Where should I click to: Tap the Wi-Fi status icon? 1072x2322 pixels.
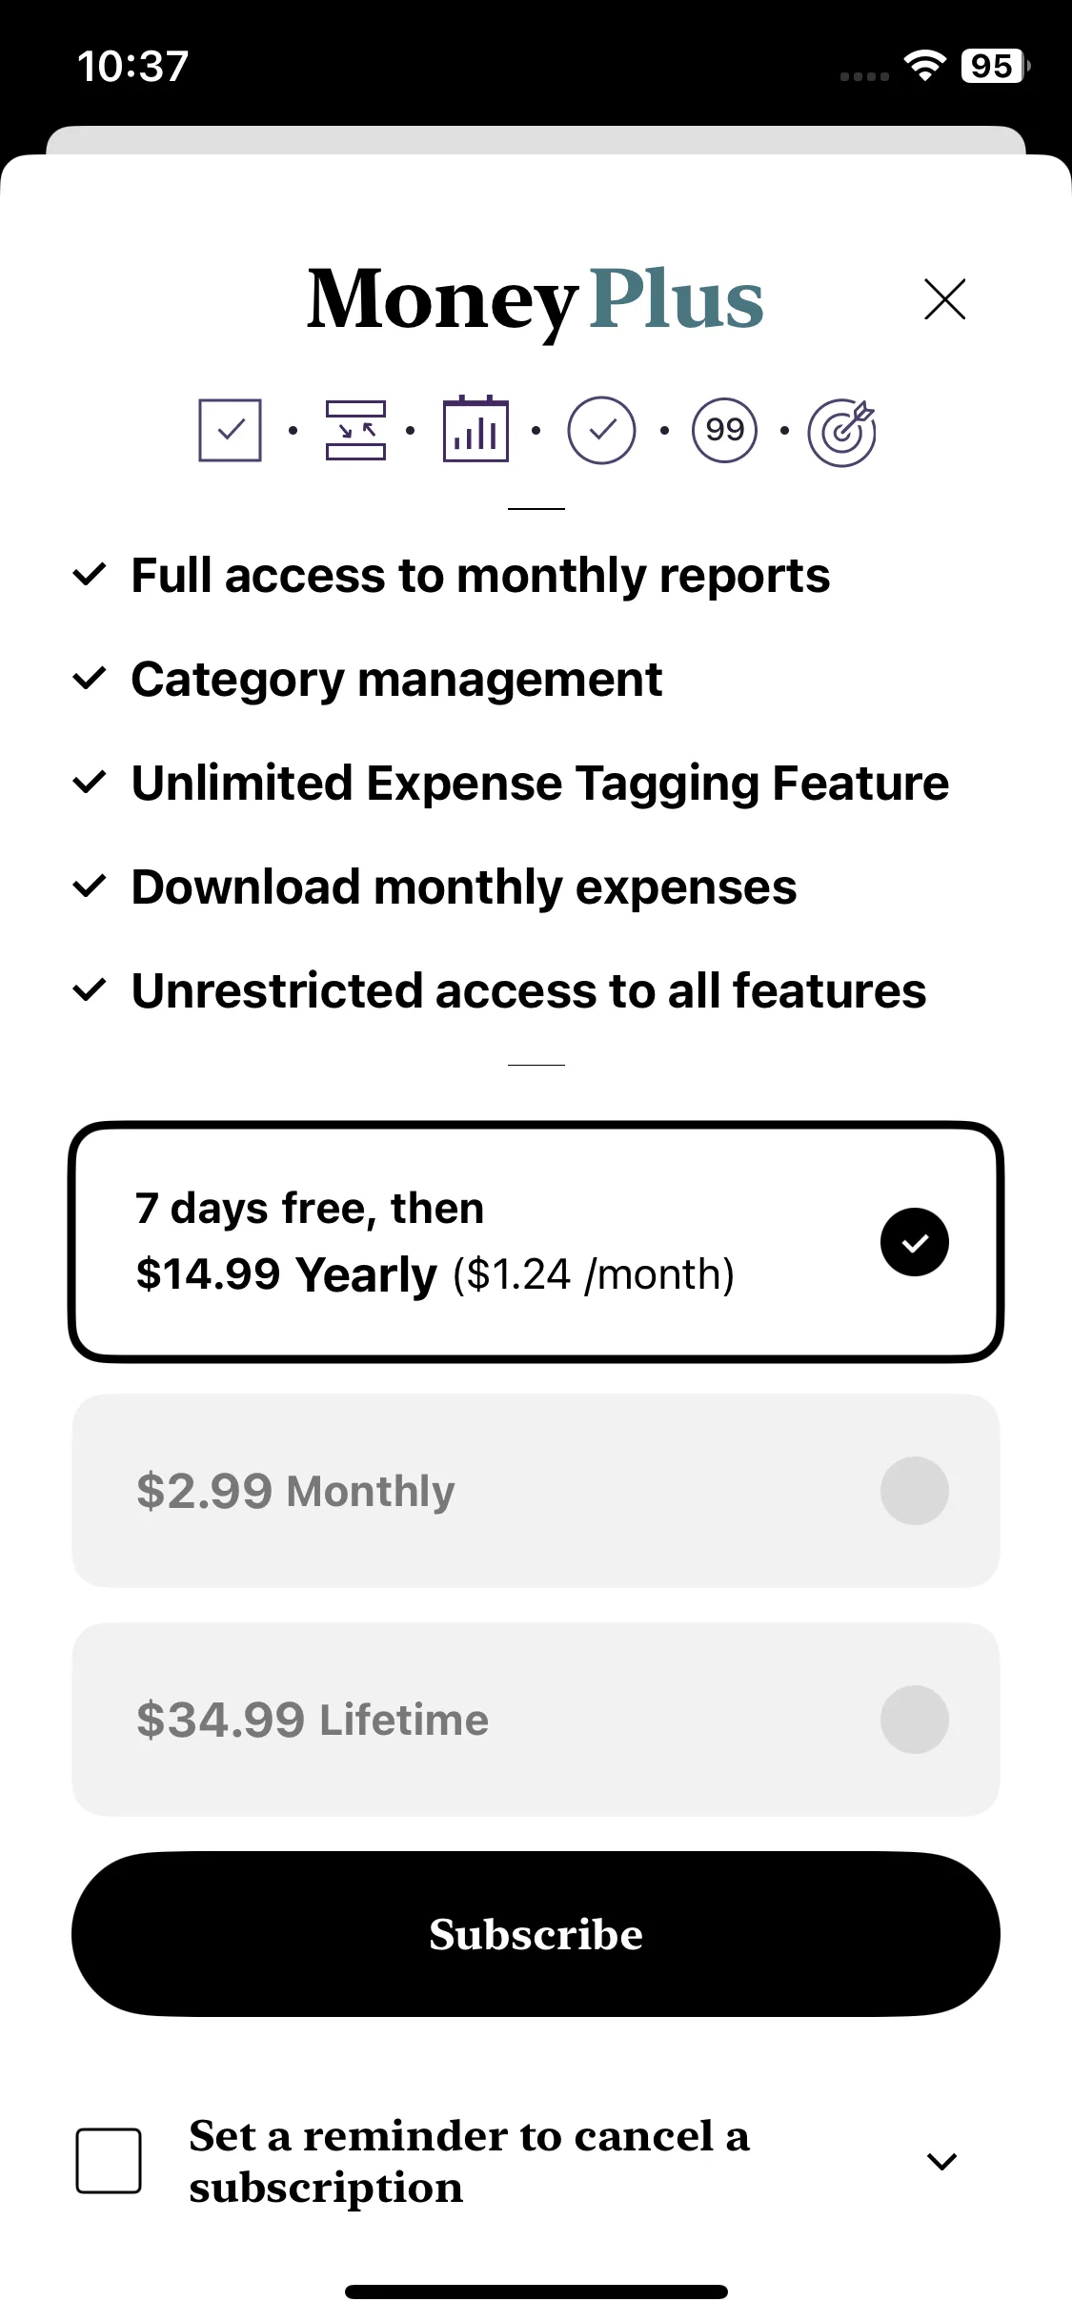tap(924, 66)
